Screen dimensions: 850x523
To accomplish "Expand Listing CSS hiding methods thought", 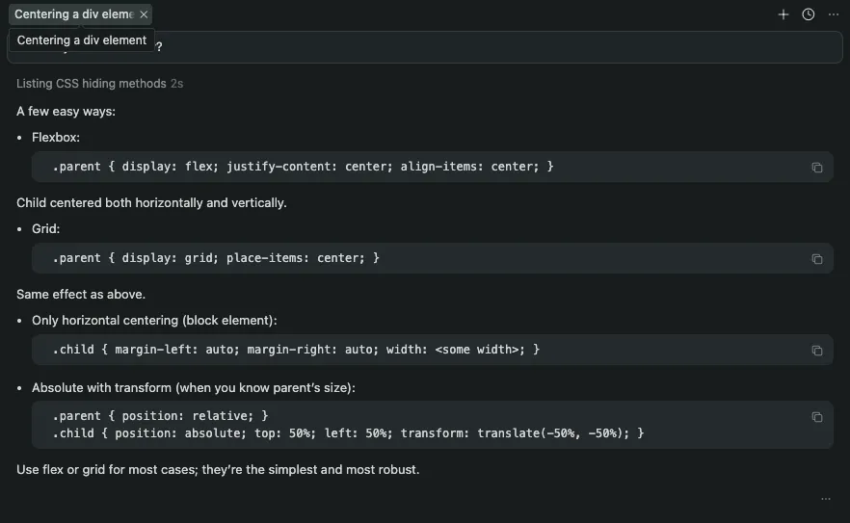I will (92, 84).
